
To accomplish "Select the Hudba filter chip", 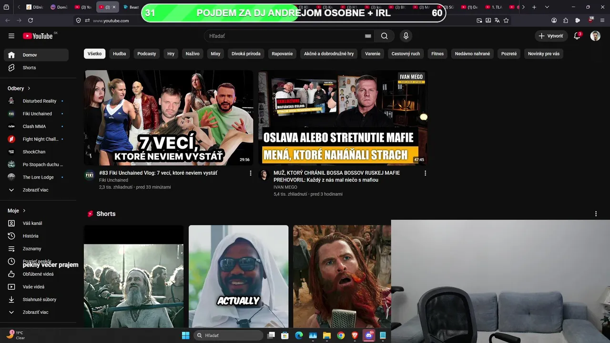I will 120,54.
